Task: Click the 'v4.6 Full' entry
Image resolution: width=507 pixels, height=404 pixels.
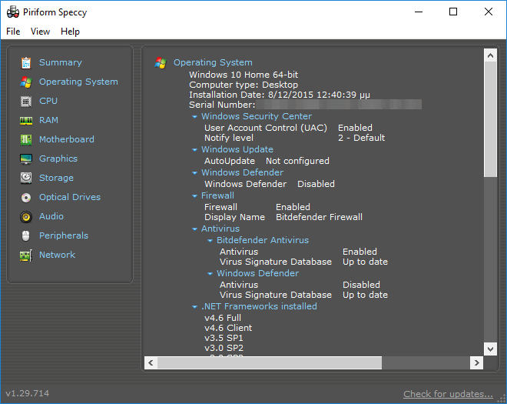Action: click(223, 318)
